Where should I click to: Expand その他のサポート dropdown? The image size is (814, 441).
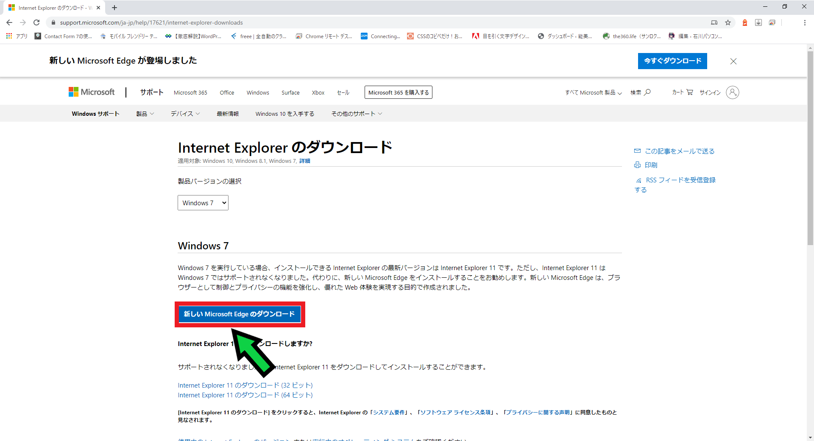pyautogui.click(x=357, y=114)
